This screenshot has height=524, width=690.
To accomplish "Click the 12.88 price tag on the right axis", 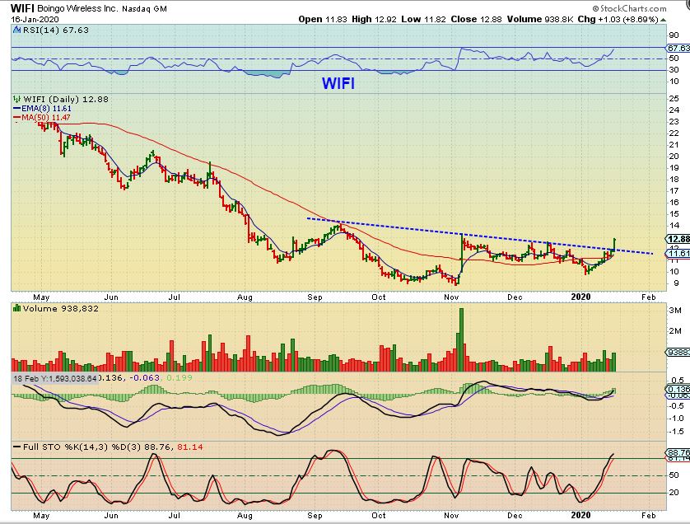I will [x=678, y=239].
